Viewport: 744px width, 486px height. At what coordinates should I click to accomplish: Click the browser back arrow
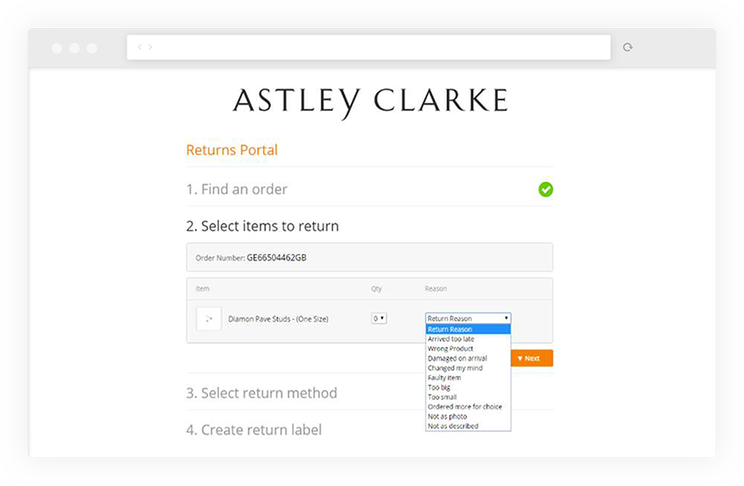pos(140,47)
